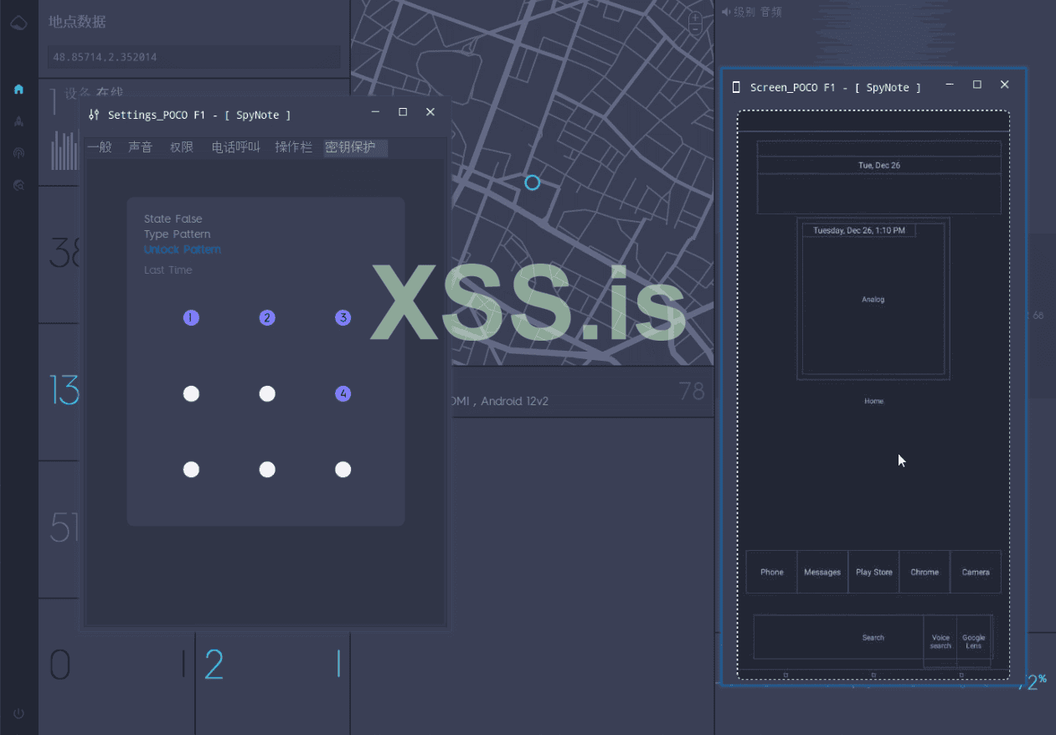1056x735 pixels.
Task: Click the magnifier radar icon in sidebar
Action: [18, 185]
